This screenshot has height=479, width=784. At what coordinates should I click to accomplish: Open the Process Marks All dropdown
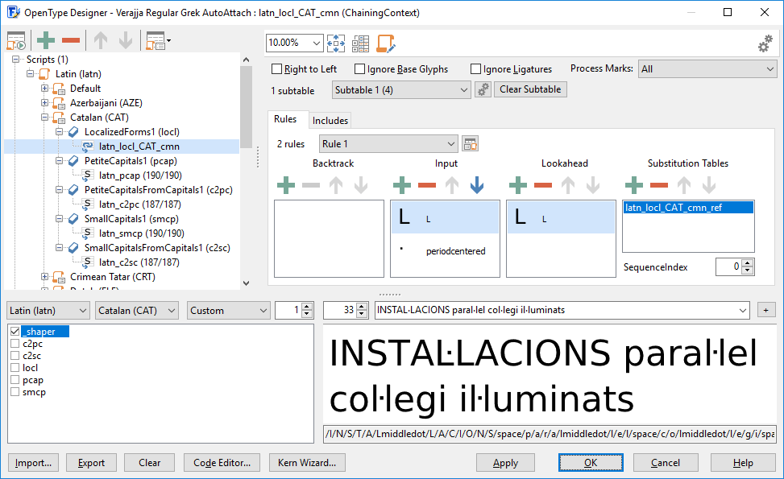pos(708,69)
